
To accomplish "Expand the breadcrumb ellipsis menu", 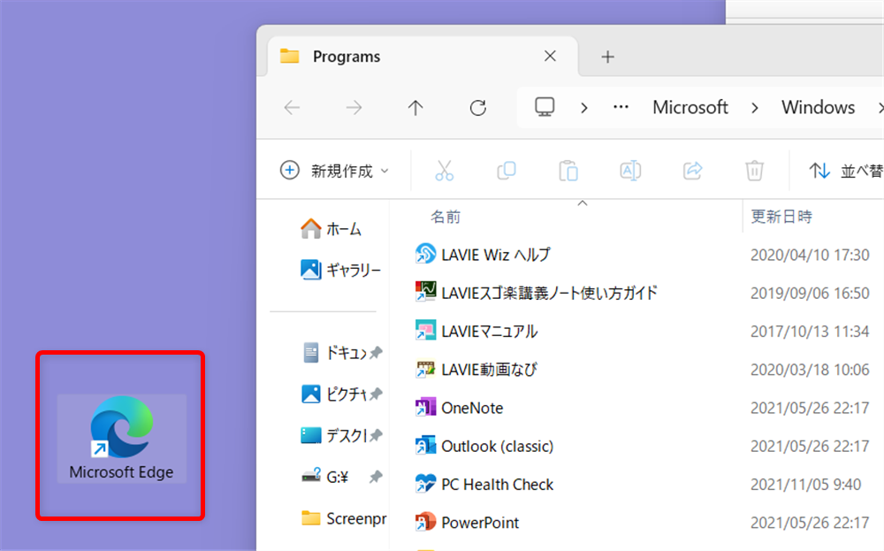I will click(x=621, y=107).
